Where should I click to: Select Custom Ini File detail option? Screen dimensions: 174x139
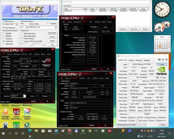click(x=22, y=41)
